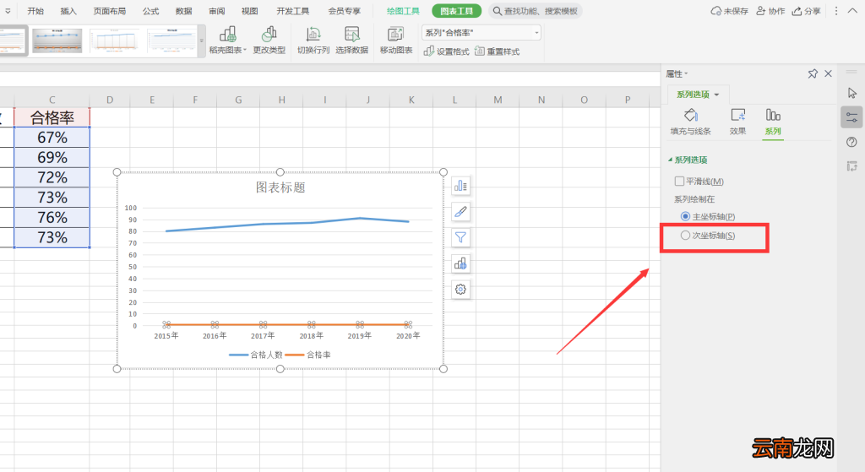865x472 pixels.
Task: Click the search box 查找功能、搜索模板
Action: [x=535, y=11]
